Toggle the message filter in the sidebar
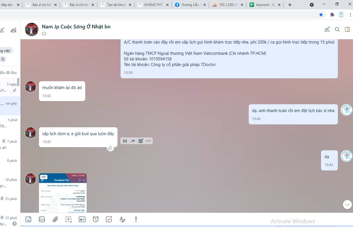Viewport: 353px width, 227px height. pos(2,59)
